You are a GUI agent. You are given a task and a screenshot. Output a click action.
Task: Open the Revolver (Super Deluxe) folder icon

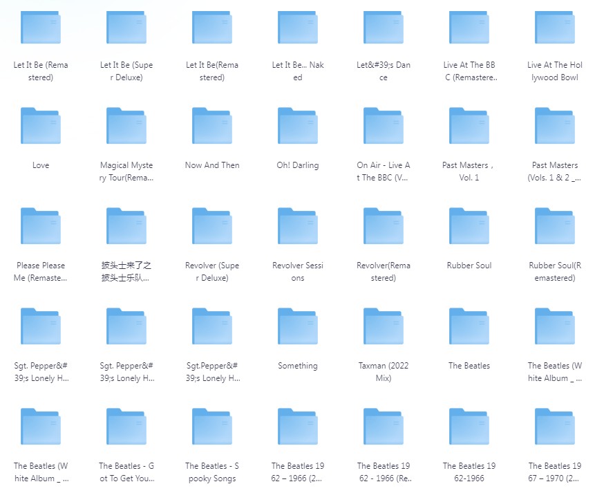[212, 226]
